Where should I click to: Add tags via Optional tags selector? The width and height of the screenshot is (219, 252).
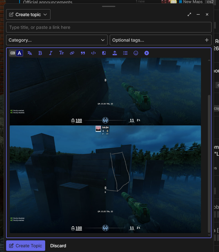161,40
